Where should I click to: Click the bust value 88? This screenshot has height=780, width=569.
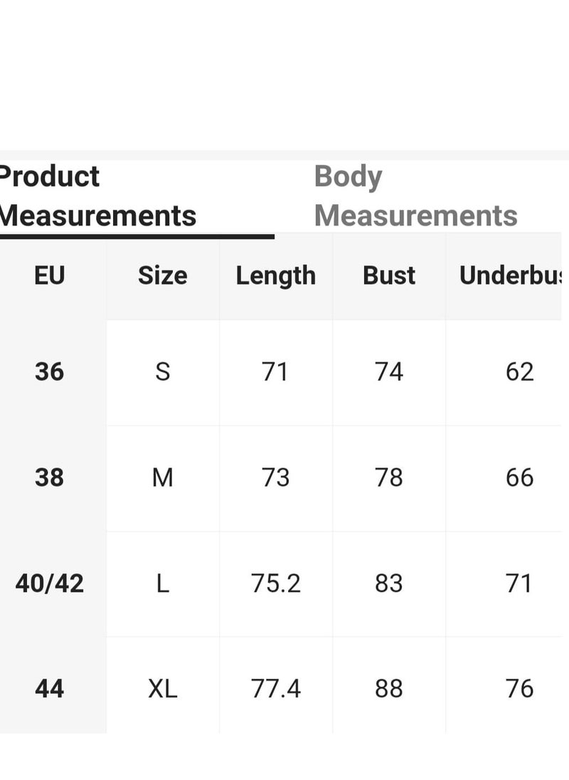click(x=388, y=689)
